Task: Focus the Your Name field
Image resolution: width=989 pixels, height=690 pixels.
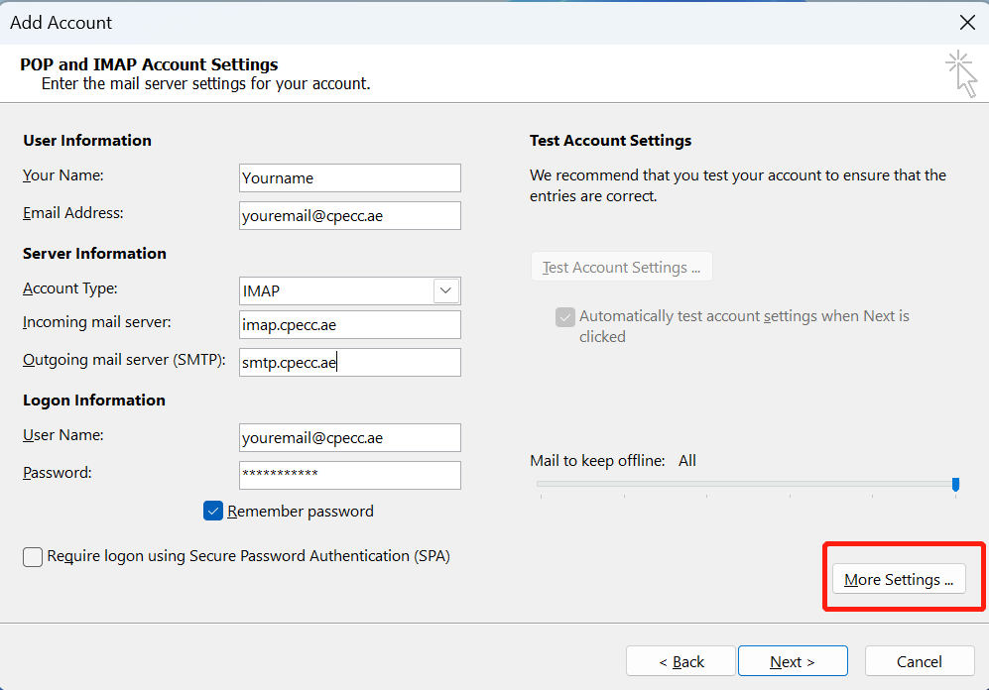Action: tap(350, 177)
